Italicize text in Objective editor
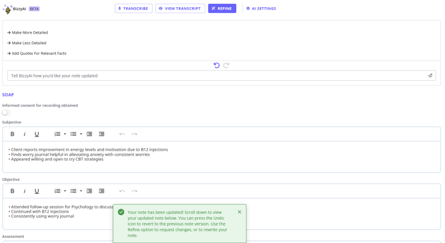This screenshot has height=243, width=445. [x=25, y=191]
